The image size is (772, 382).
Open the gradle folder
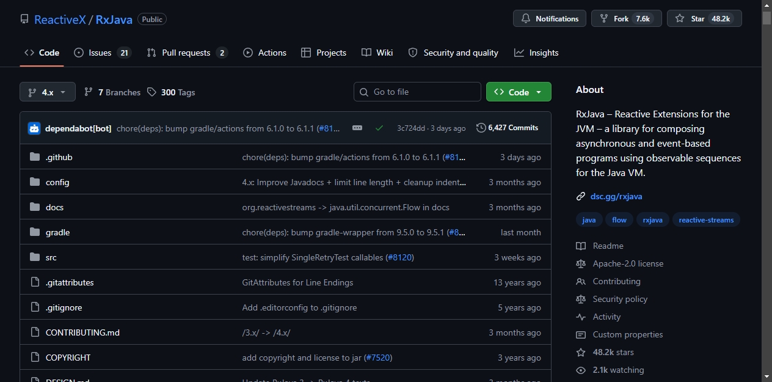click(57, 232)
